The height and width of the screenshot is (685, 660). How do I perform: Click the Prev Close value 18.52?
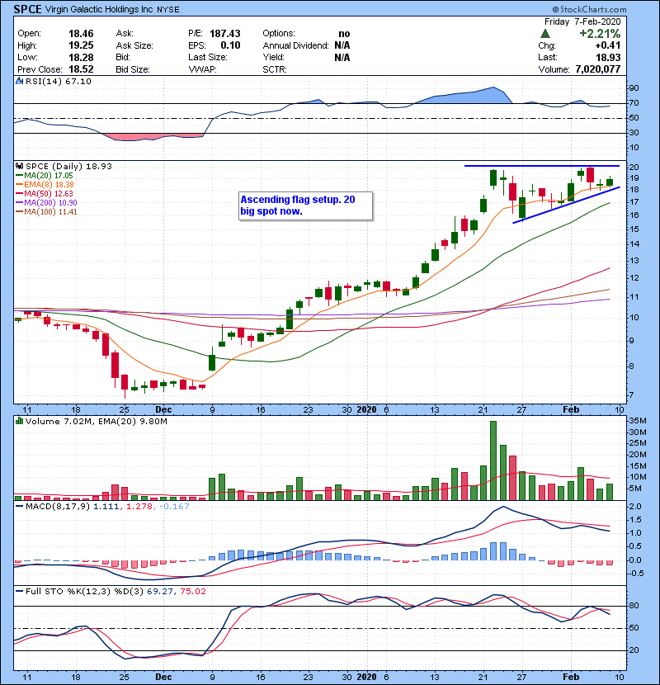point(81,69)
